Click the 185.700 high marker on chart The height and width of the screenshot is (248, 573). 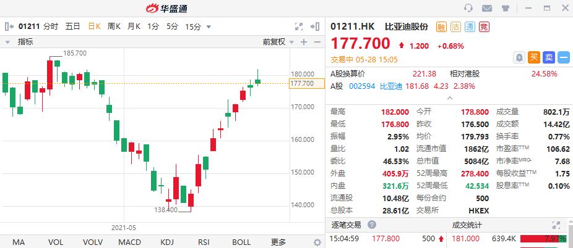(74, 53)
